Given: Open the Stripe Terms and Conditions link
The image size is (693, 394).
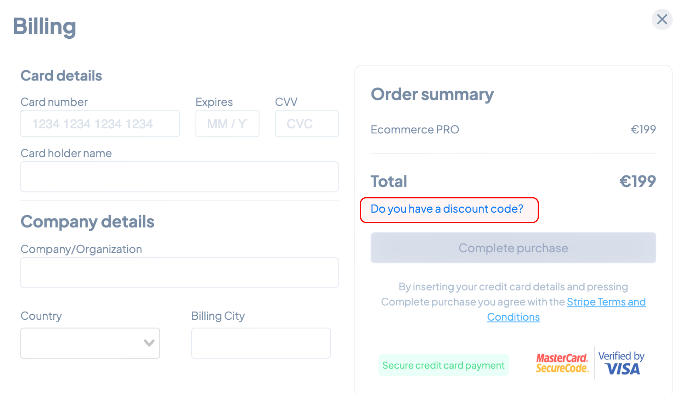Looking at the screenshot, I should [x=606, y=302].
